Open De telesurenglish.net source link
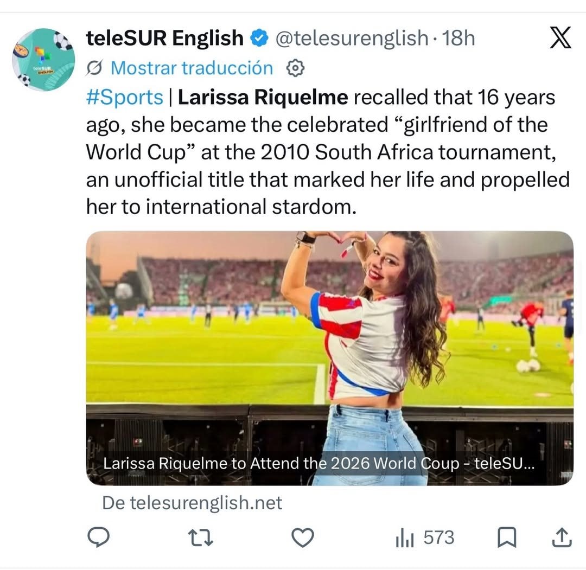Image resolution: width=586 pixels, height=570 pixels. coord(192,503)
